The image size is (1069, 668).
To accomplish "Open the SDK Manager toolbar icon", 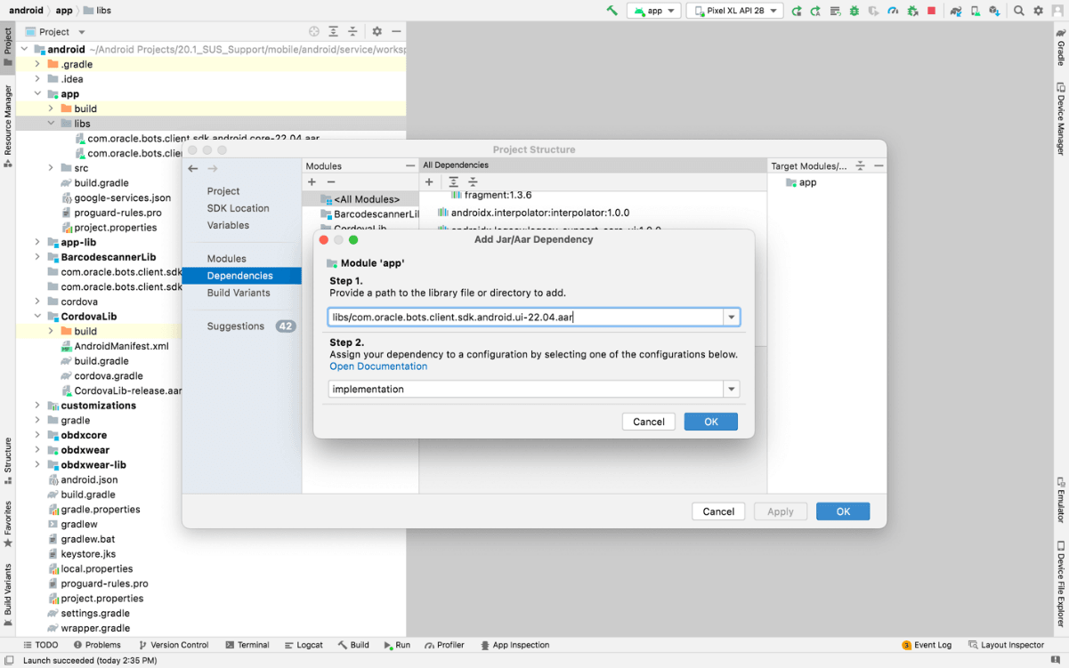I will [995, 11].
